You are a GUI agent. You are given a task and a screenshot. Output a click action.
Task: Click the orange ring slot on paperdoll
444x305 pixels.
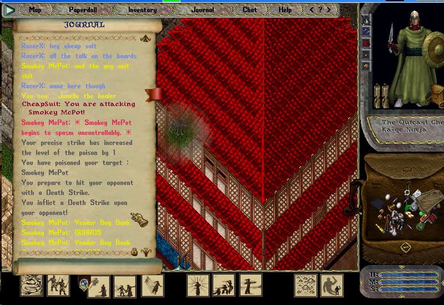pos(366,66)
